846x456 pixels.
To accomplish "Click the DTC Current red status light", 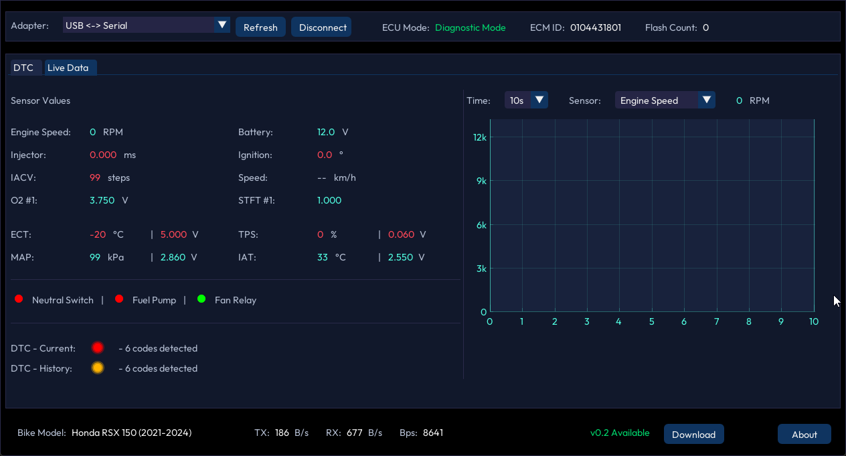I will [x=98, y=348].
